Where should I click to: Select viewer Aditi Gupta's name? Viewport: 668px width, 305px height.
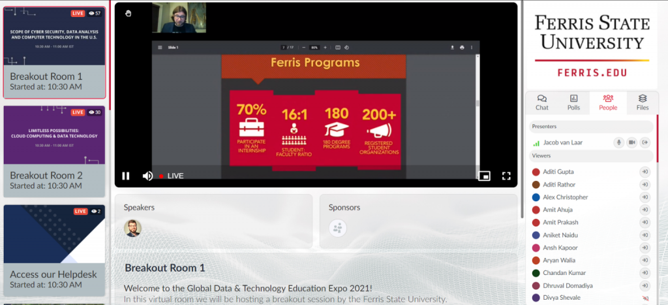558,172
